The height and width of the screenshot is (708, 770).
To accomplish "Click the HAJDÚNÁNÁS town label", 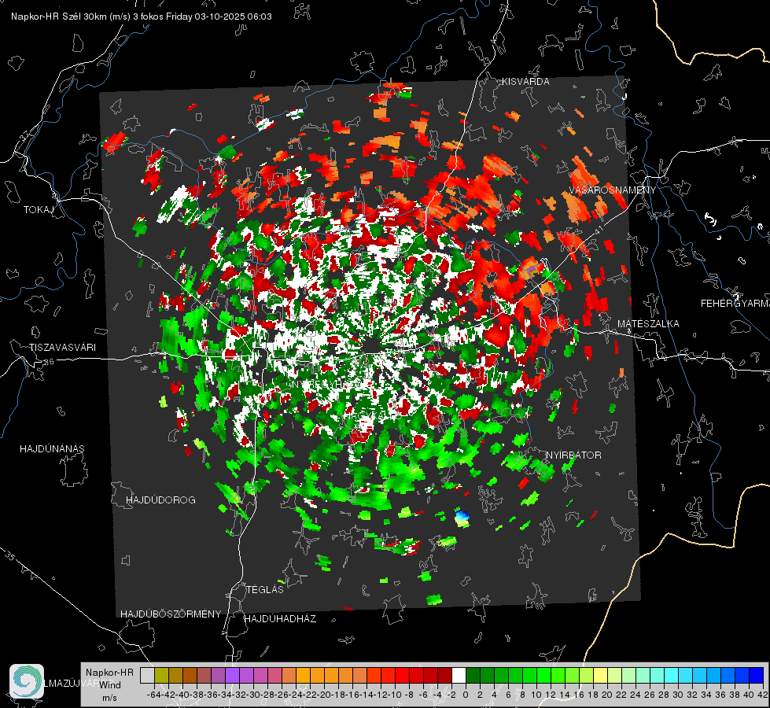I will pos(52,448).
